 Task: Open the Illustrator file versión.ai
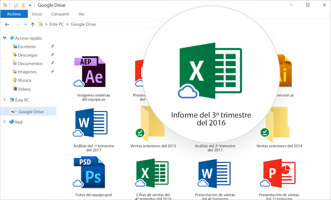point(285,71)
